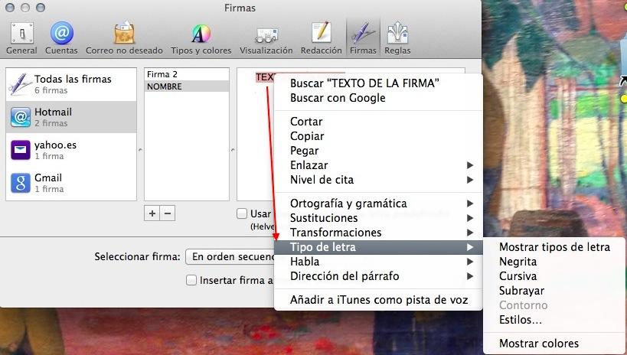Screen dimensions: 627x355
Task: Toggle the 'Usar' font checkbox
Action: (242, 214)
